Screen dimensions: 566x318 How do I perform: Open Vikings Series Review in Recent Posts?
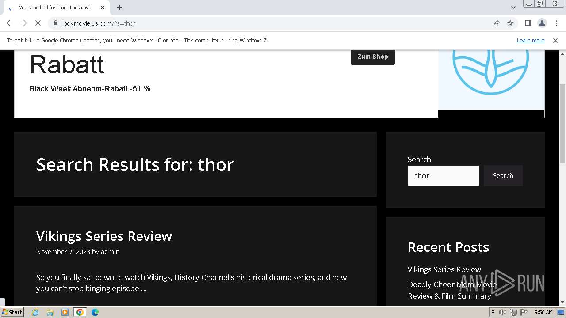pyautogui.click(x=444, y=269)
